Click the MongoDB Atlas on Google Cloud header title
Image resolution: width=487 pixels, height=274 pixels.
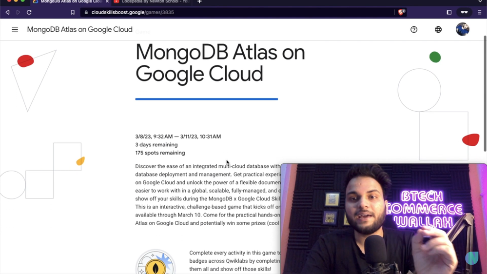80,30
